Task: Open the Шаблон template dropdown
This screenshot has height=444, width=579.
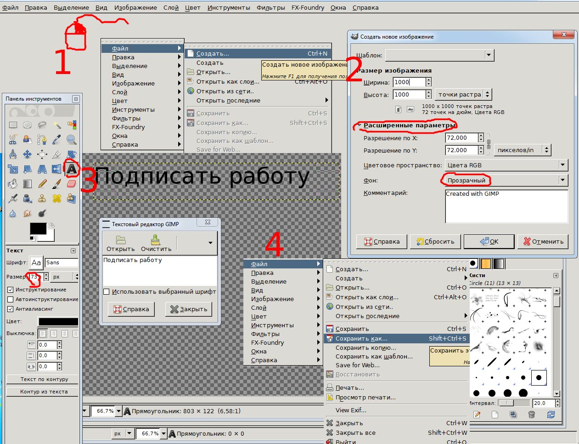Action: 439,55
